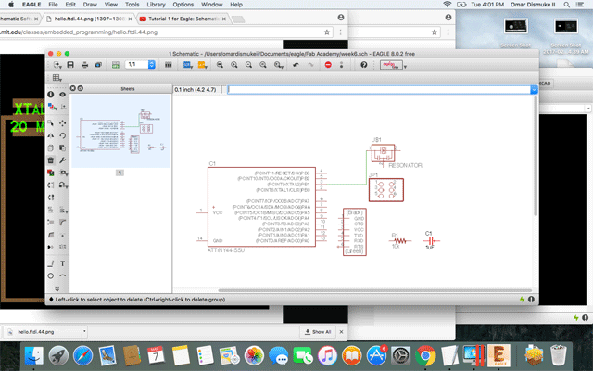Click the Zoom to fit icon
This screenshot has height=371, width=593.
(x=220, y=65)
